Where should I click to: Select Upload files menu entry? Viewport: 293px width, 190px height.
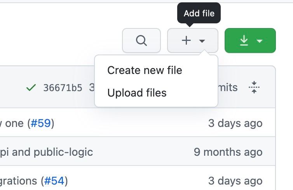click(x=137, y=93)
